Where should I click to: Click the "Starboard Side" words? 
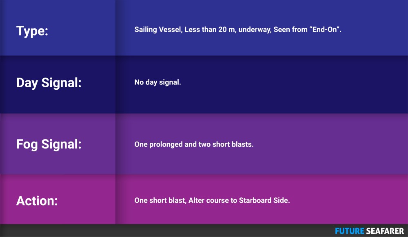click(264, 200)
